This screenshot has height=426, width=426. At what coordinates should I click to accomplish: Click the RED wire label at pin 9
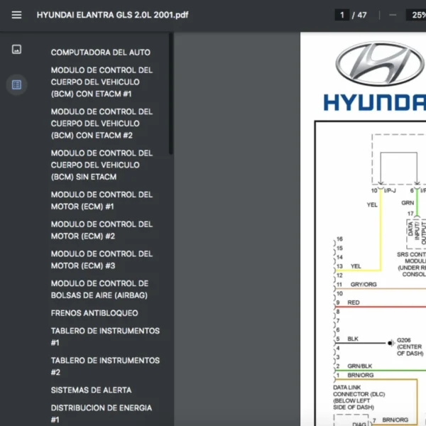pos(354,302)
